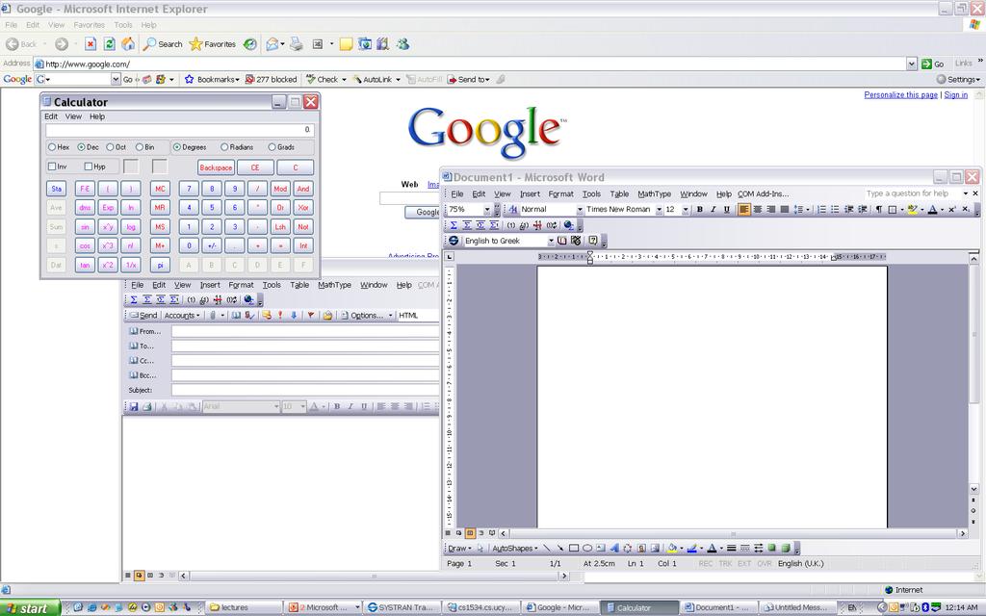Screen dimensions: 986x616
Task: Click the Save icon in the message window
Action: coord(133,407)
